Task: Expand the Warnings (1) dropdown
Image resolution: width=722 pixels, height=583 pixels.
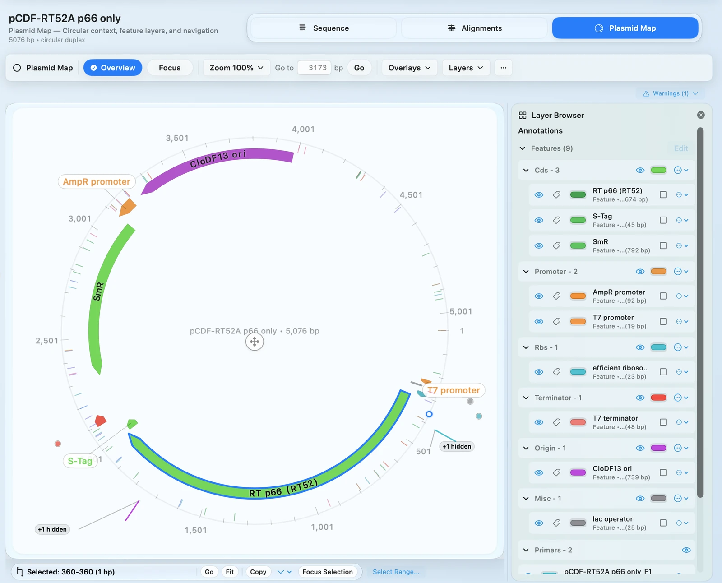Action: (670, 93)
